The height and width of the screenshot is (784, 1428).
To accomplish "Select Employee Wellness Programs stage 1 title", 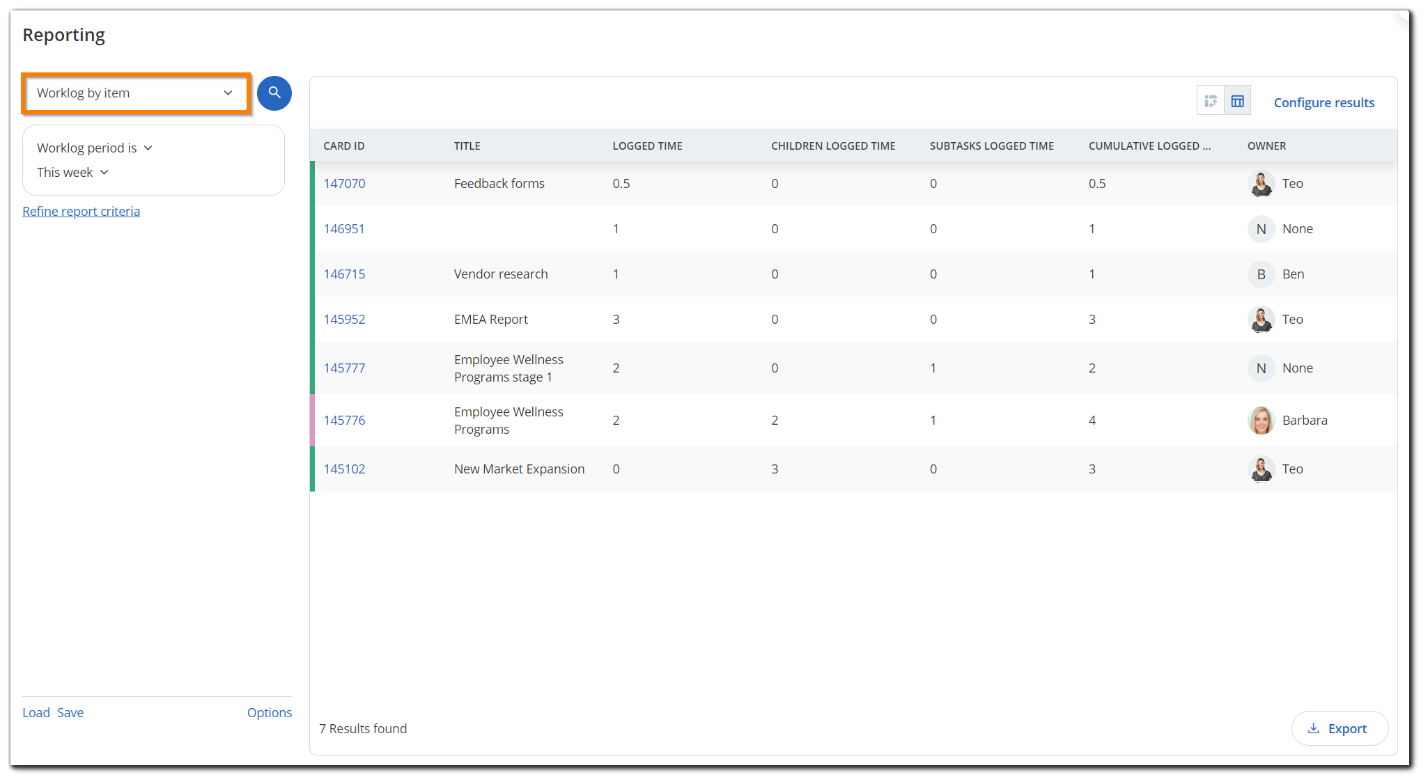I will pos(509,368).
